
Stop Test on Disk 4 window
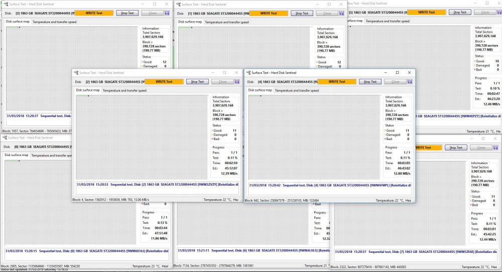[x=370, y=82]
